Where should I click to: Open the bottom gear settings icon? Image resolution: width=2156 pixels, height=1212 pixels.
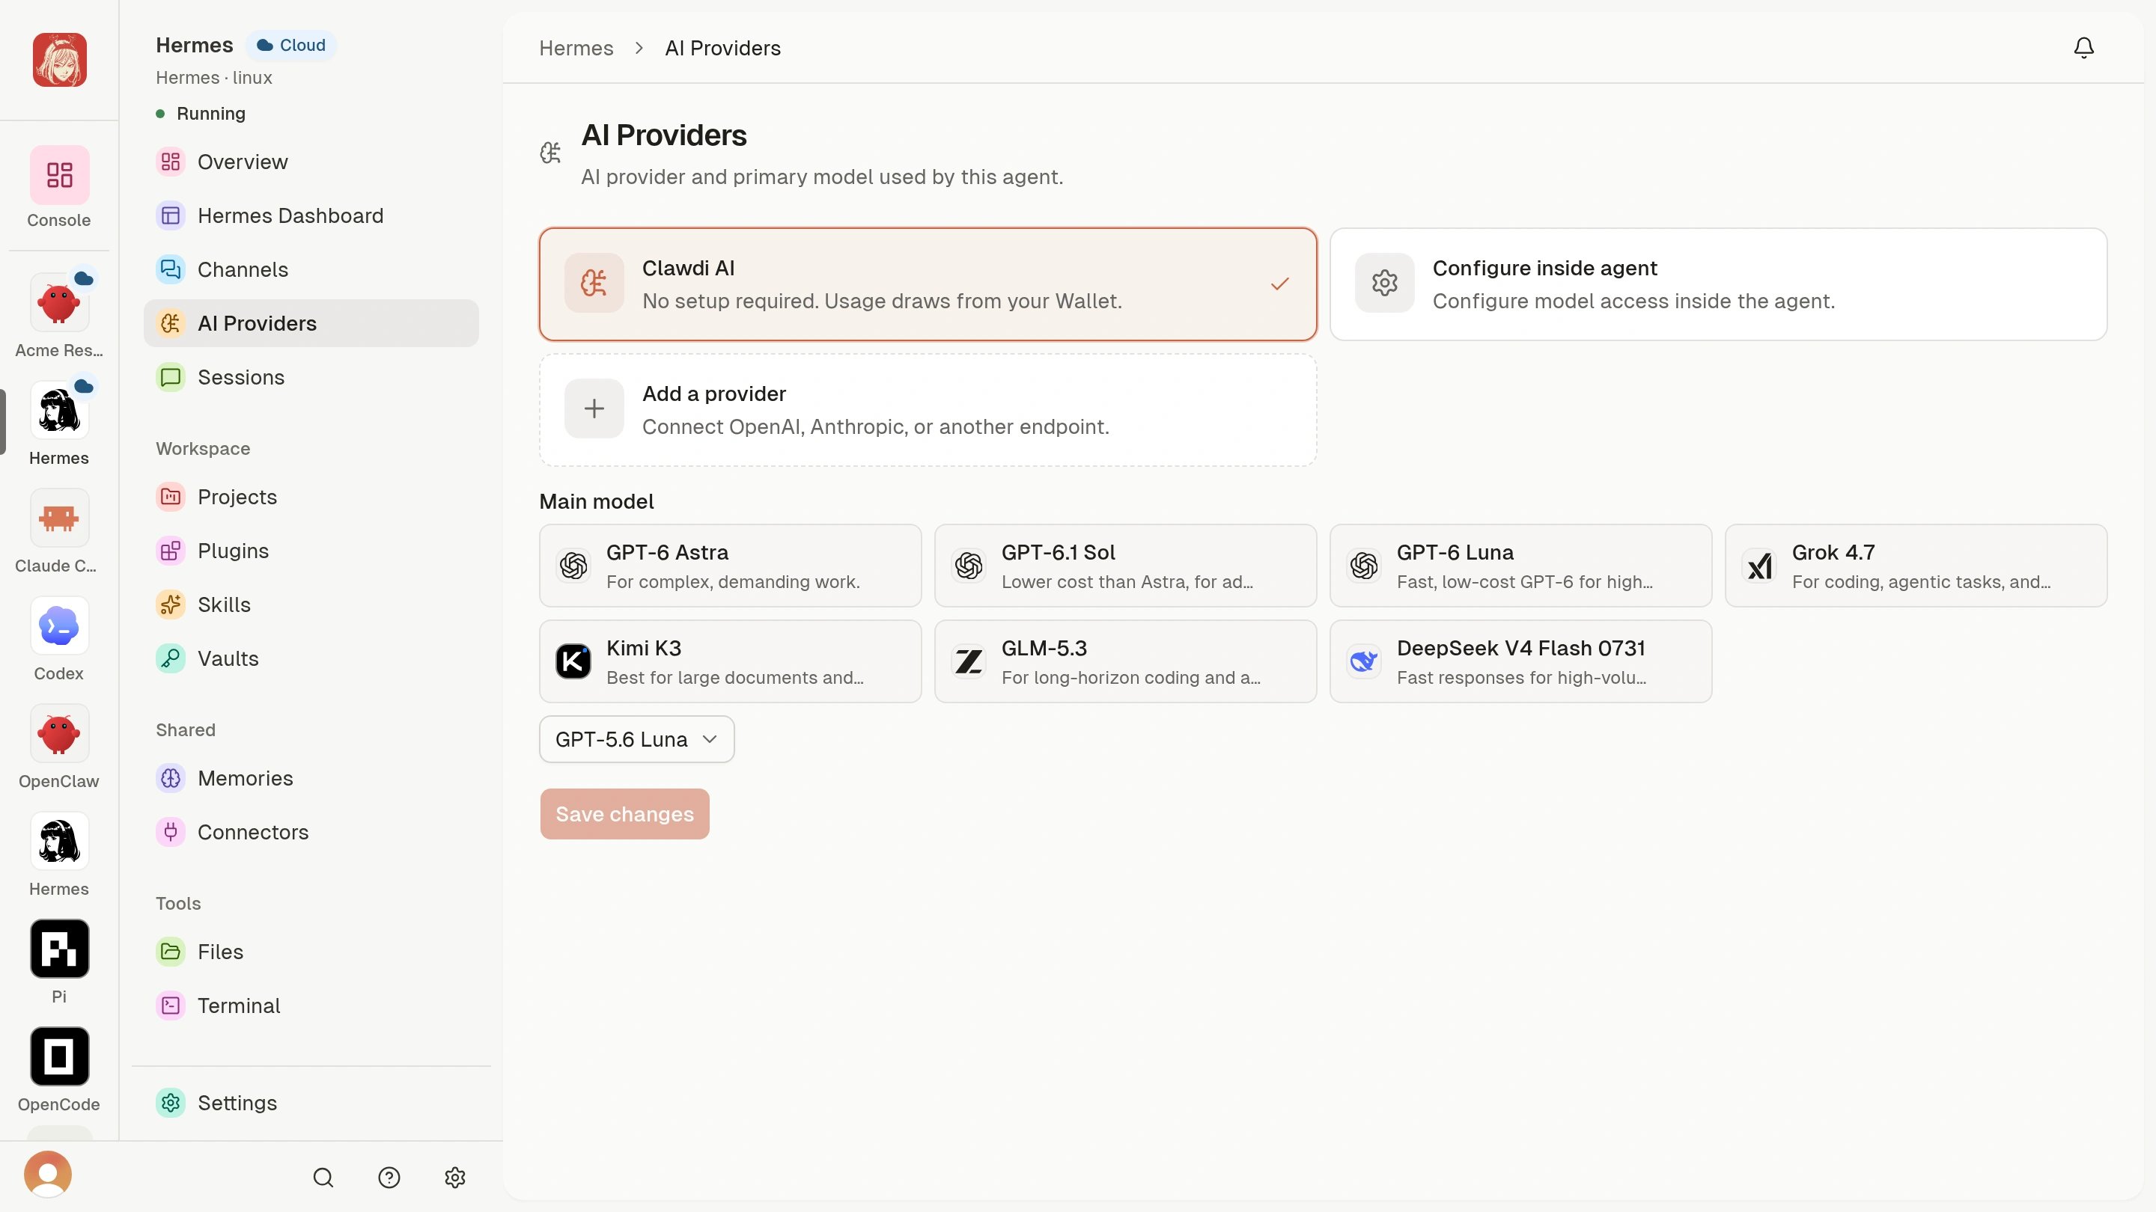click(x=454, y=1178)
